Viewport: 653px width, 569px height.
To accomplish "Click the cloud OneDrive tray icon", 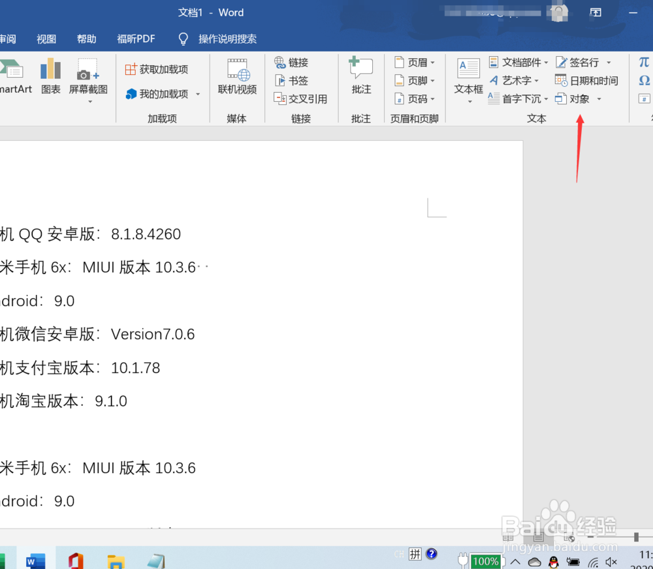I will (534, 562).
